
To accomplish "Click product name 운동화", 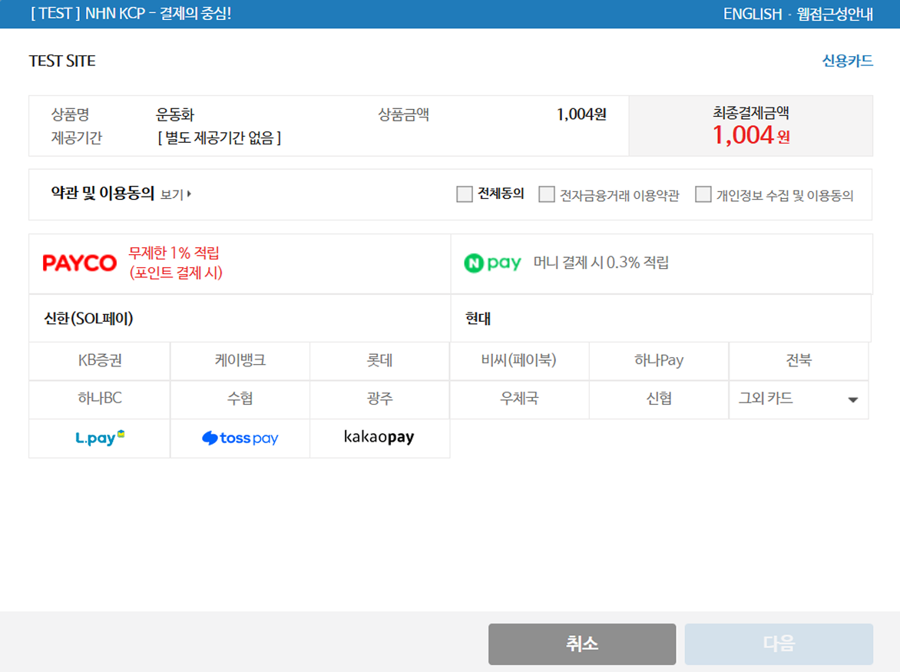I will (175, 114).
